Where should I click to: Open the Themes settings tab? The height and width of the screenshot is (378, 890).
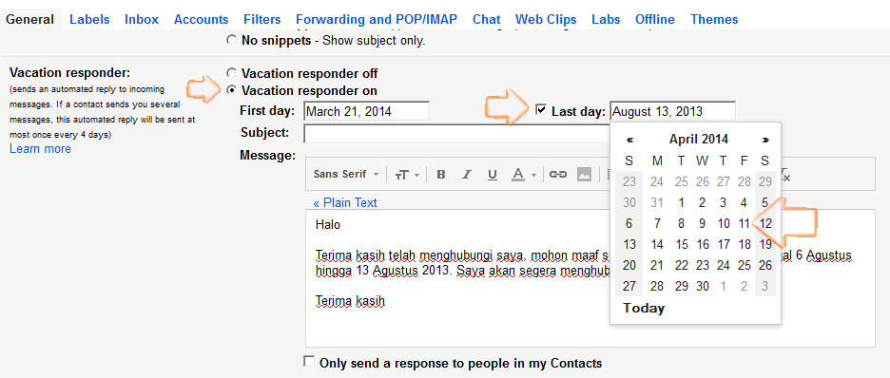[714, 19]
